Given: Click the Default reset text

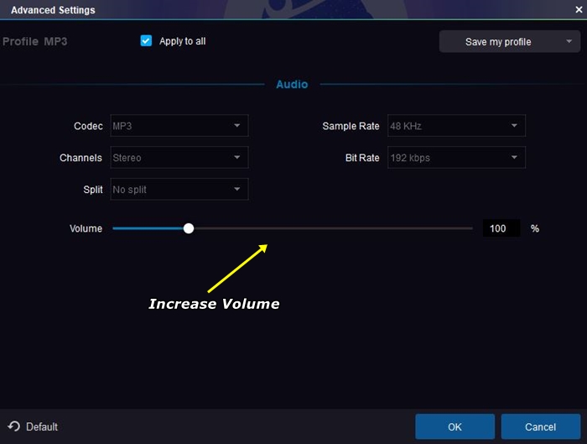Looking at the screenshot, I should (42, 426).
